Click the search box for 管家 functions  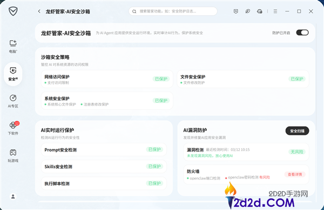coord(173,11)
